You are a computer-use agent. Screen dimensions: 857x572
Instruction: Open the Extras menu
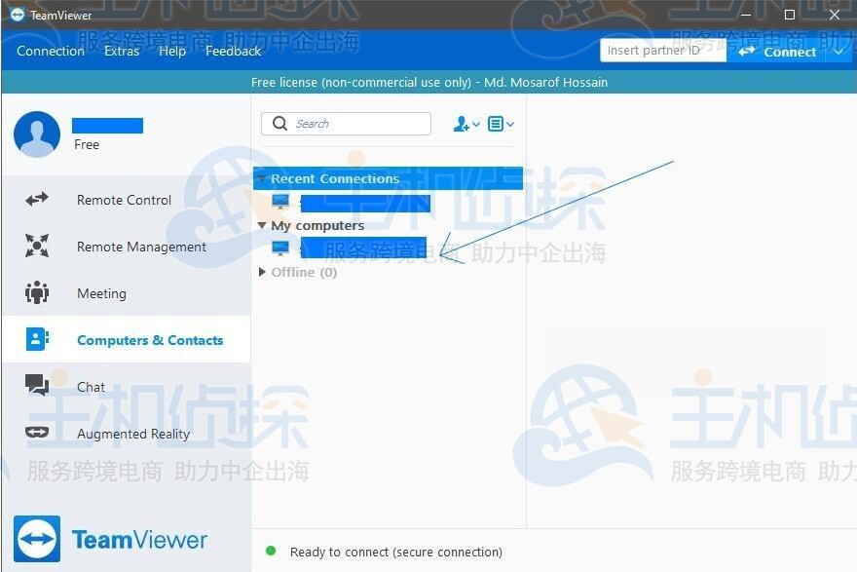coord(121,51)
